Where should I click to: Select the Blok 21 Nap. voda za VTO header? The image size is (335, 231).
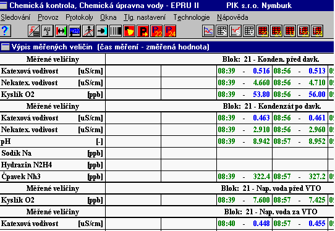(271, 212)
